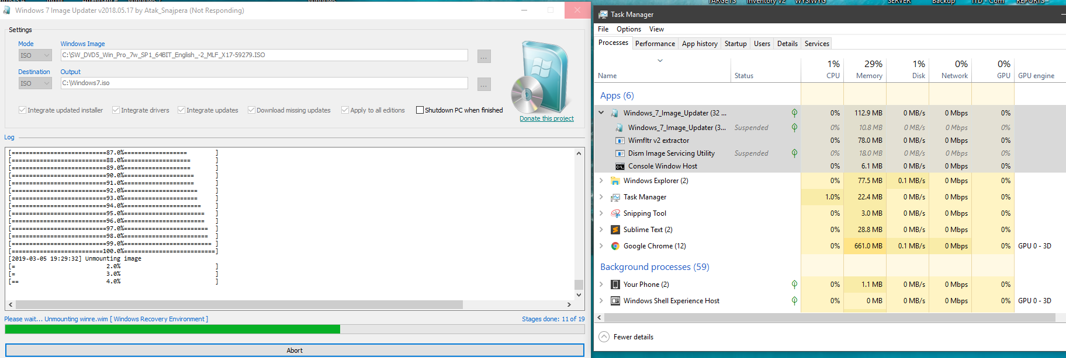Open the Destination ISO dropdown
The width and height of the screenshot is (1066, 358).
35,83
